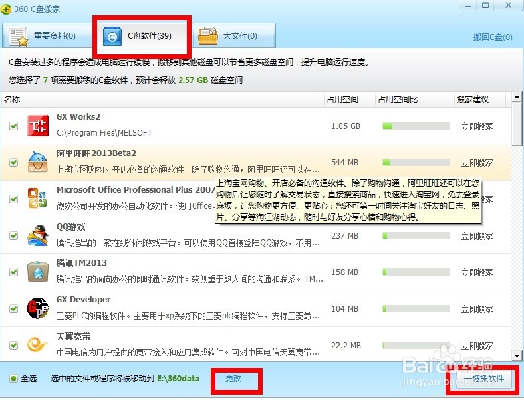Click the scrollbar down arrow
This screenshot has width=524, height=400.
click(x=517, y=356)
